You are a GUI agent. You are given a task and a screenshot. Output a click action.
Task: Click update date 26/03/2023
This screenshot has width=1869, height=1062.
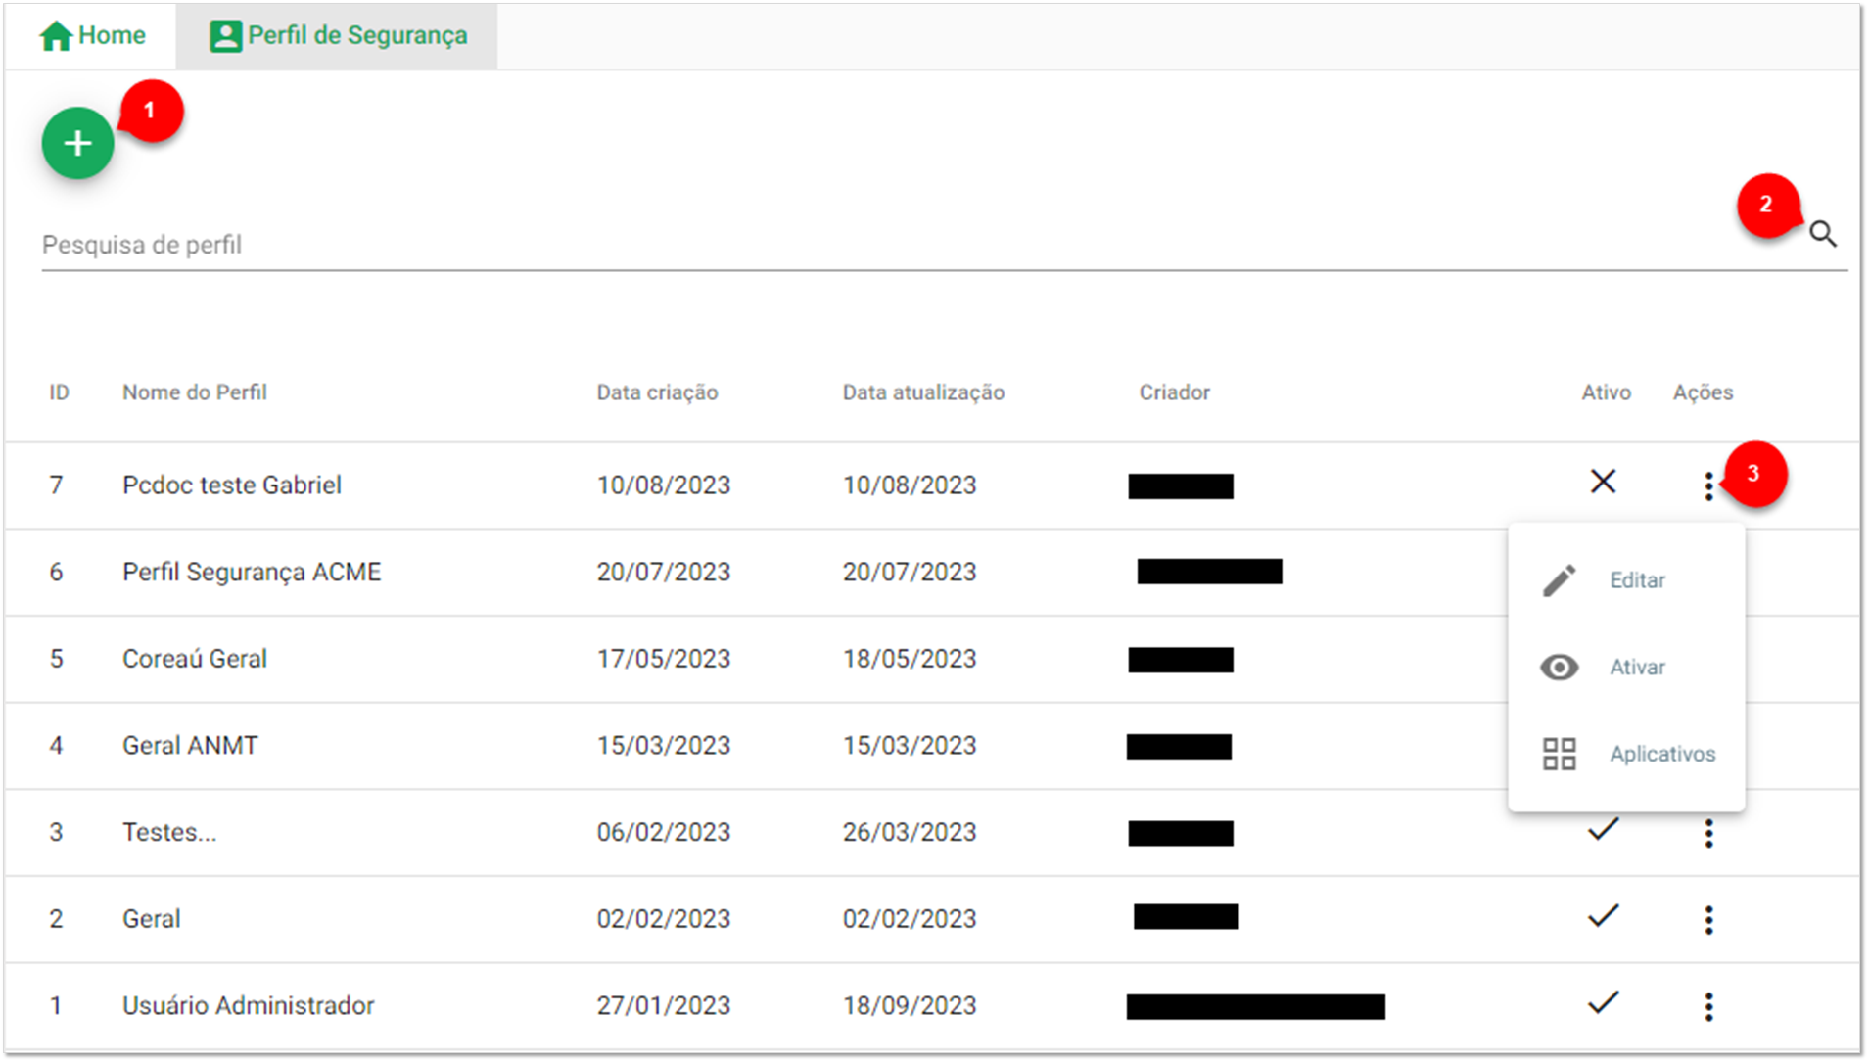tap(910, 833)
